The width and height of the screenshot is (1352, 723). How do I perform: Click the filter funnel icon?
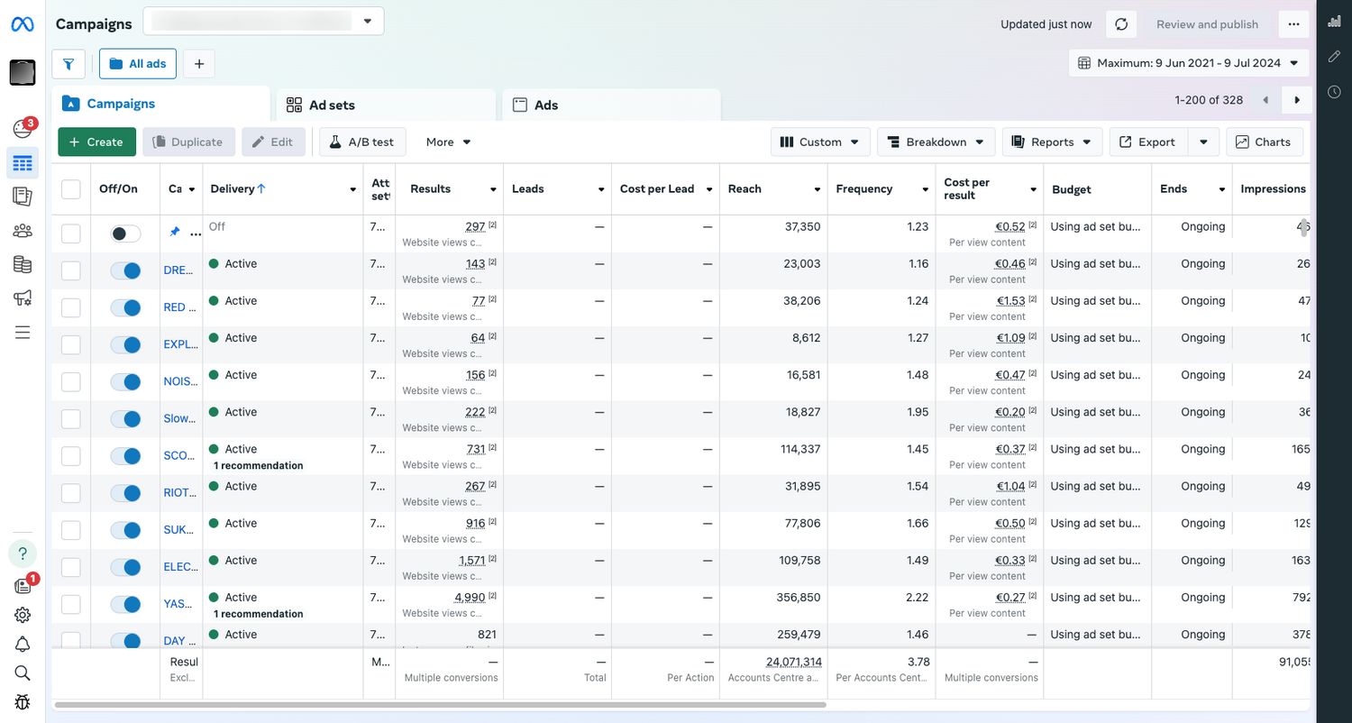69,64
